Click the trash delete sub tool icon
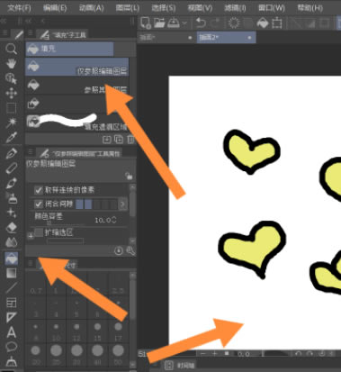This screenshot has width=341, height=372. pos(130,140)
